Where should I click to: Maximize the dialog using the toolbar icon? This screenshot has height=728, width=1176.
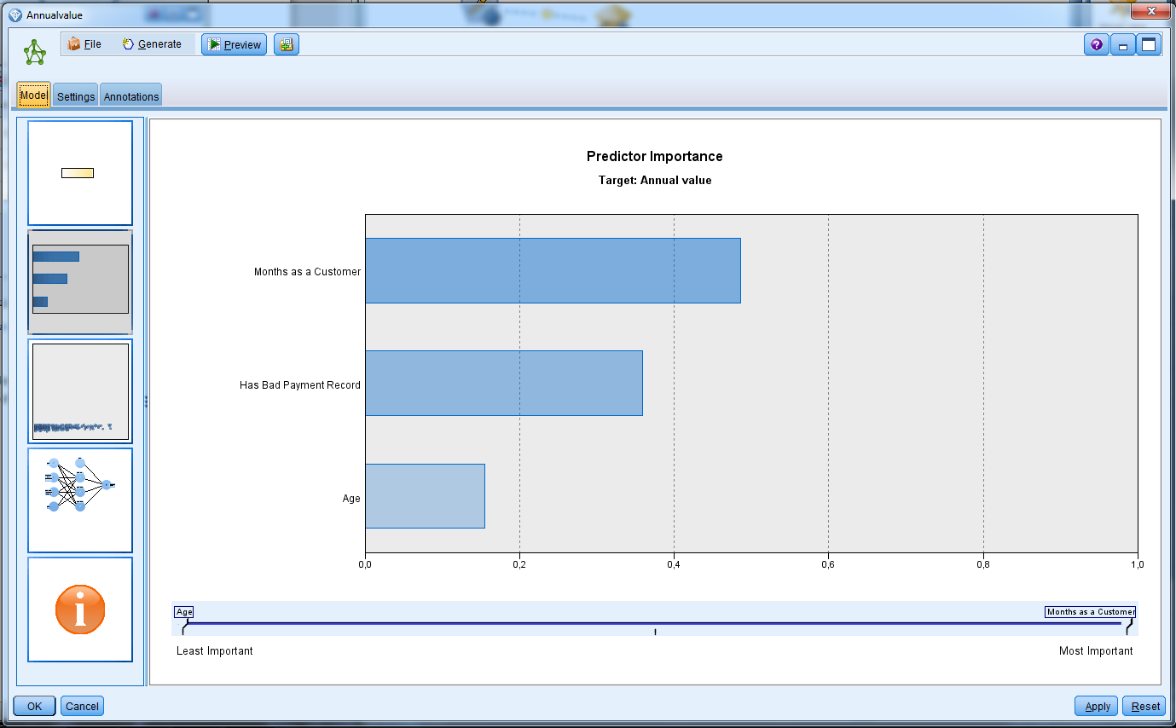click(1149, 45)
